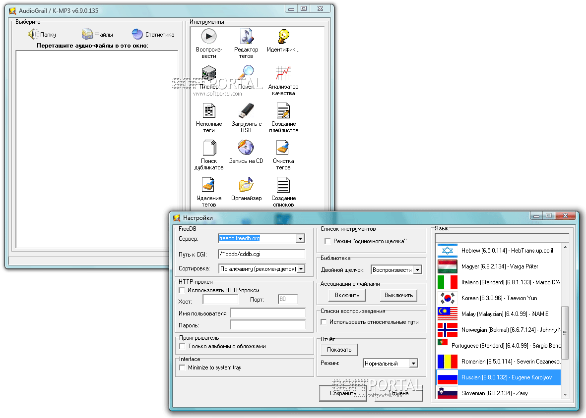Select Magyar language with Hungarian flag
Viewport: 586px width, 418px height.
[x=499, y=266]
